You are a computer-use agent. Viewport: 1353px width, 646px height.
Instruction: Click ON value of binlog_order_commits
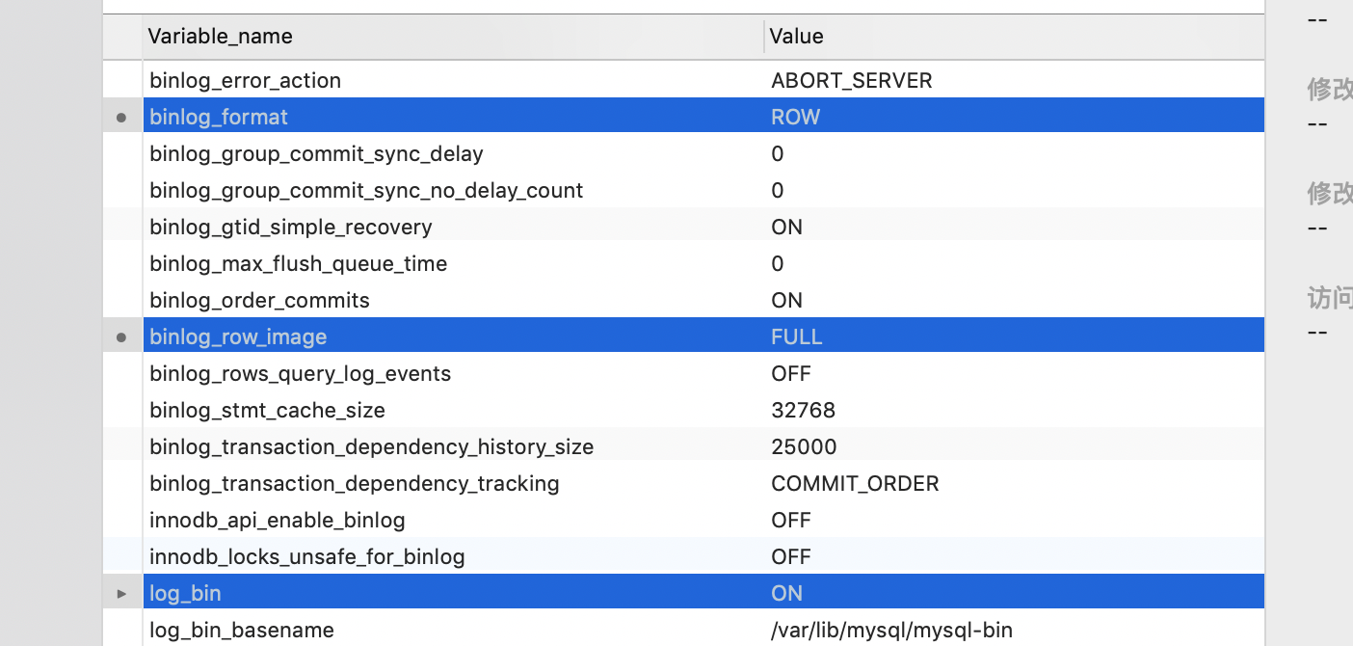pos(787,300)
